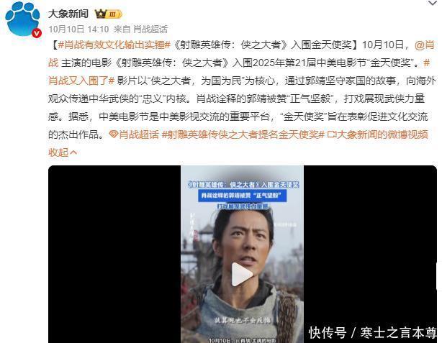442x343 pixels.
Task: Open the 大象新闻的微博视频 video link icon
Action: [331, 134]
